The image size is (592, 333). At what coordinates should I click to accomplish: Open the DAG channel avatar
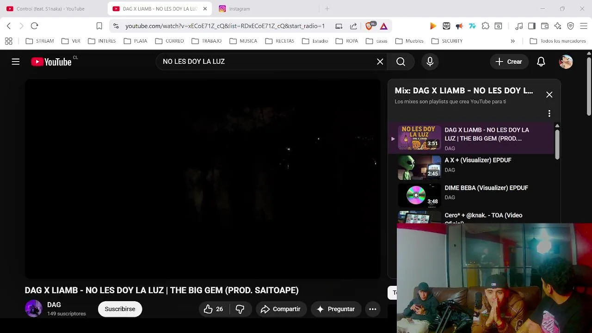point(33,308)
